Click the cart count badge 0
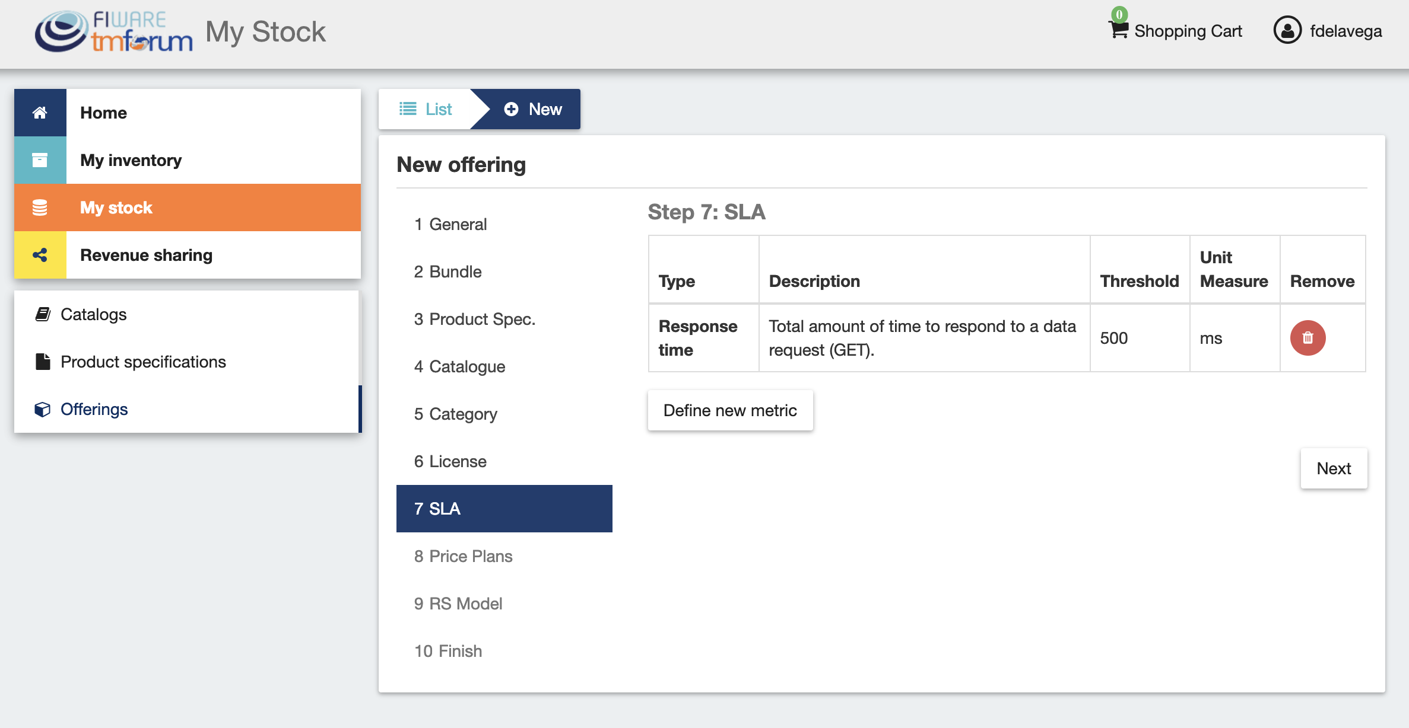 click(1119, 14)
